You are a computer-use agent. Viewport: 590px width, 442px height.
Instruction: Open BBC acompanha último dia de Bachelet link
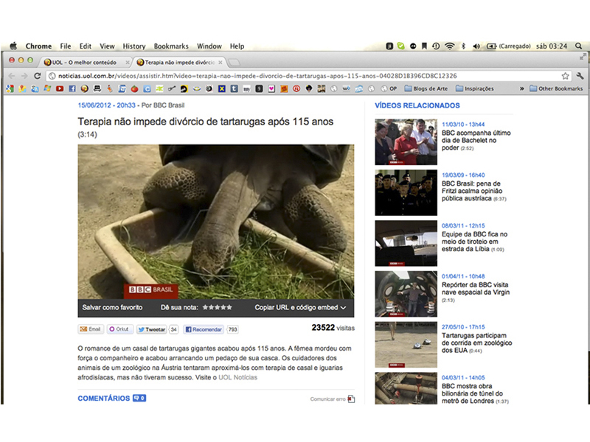(x=476, y=140)
